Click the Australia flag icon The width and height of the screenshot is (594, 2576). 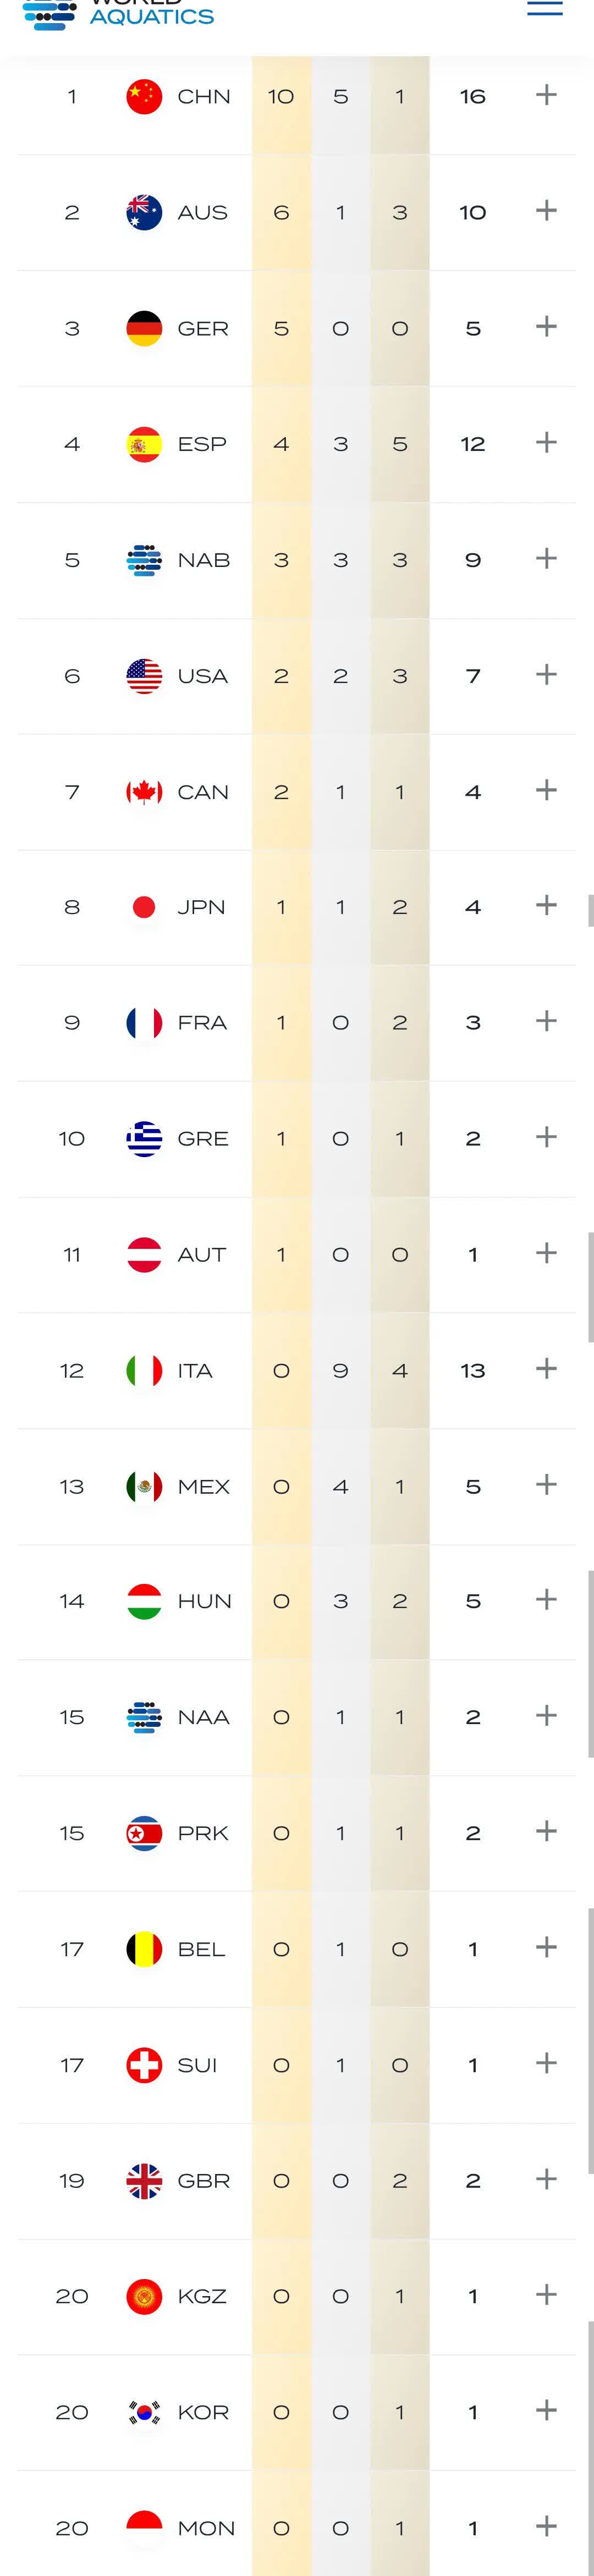(x=144, y=213)
